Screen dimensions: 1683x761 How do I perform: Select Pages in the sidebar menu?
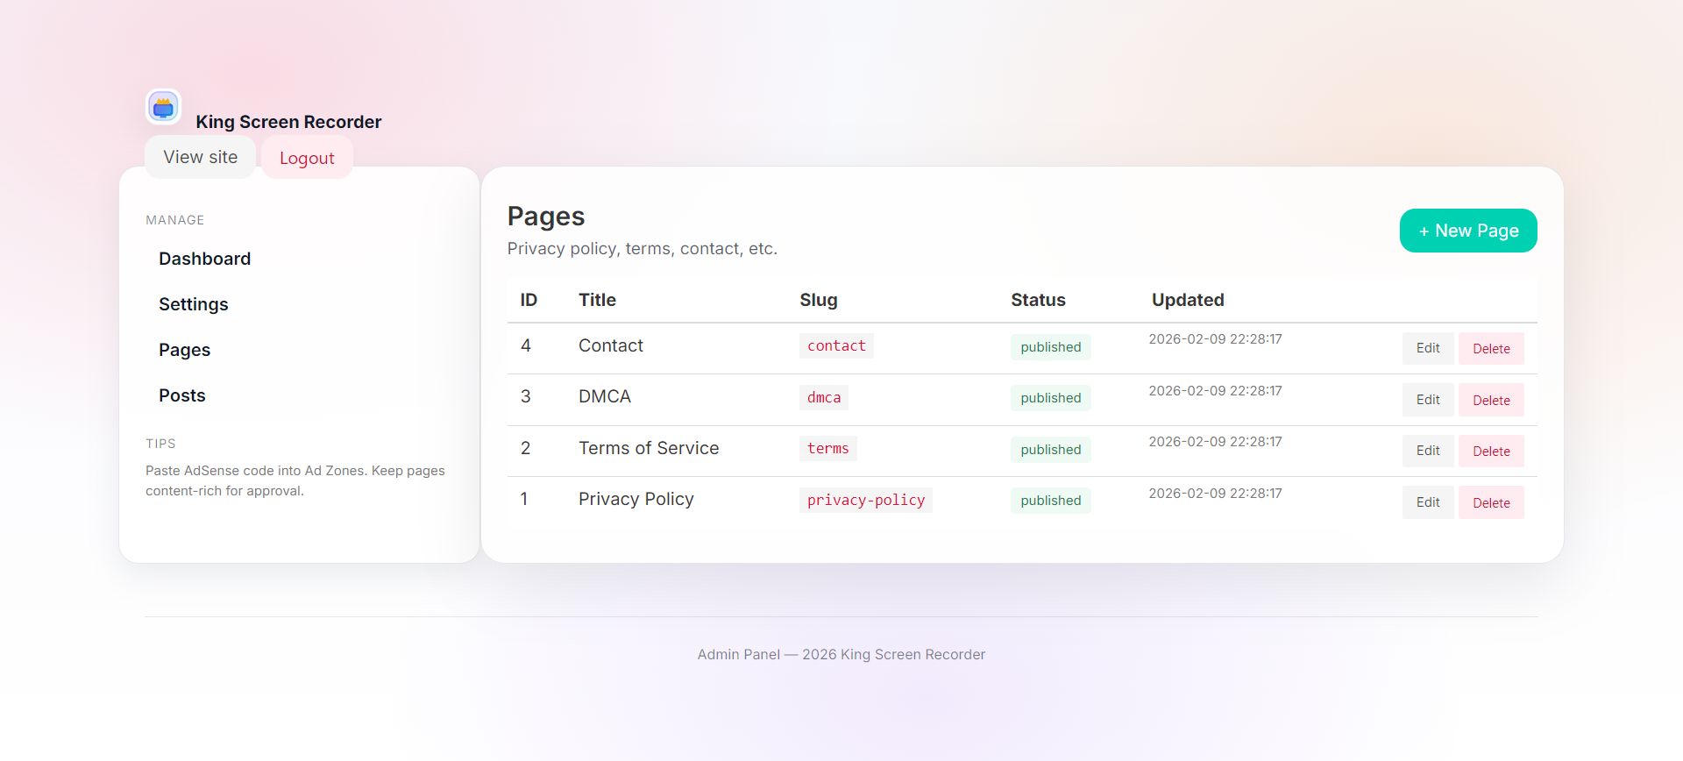click(x=184, y=350)
